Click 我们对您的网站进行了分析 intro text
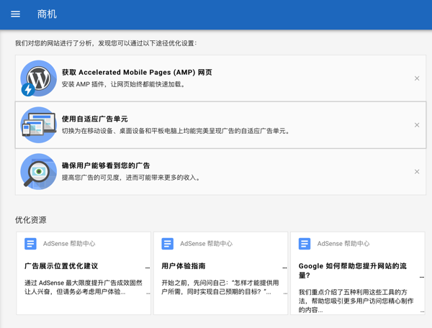 [x=106, y=43]
